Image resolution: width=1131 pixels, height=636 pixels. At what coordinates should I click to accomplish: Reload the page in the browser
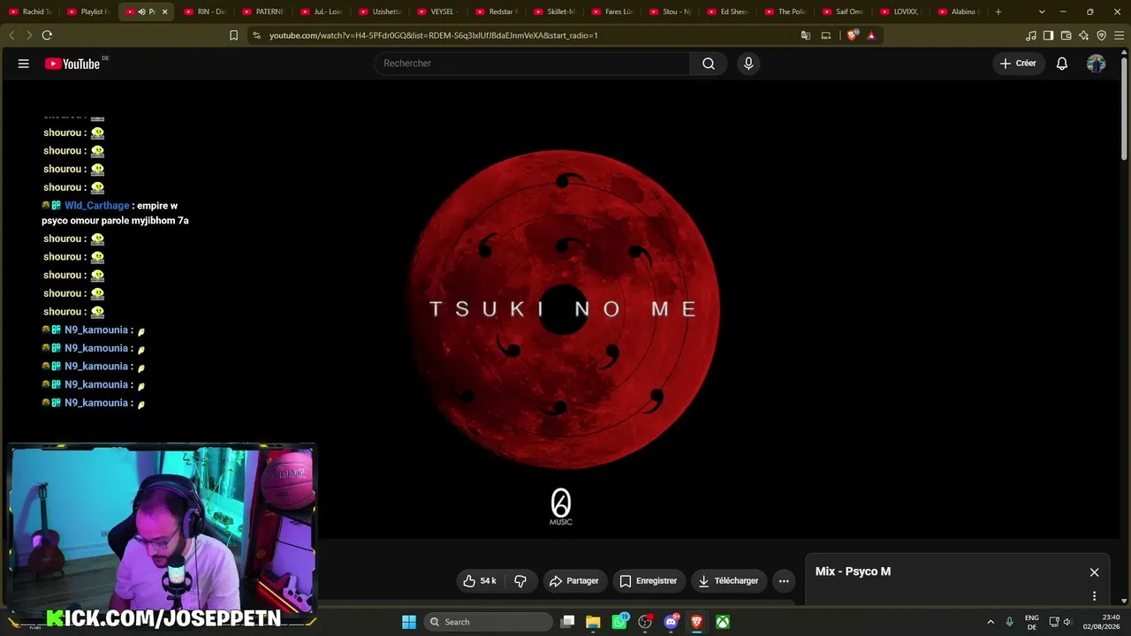(47, 35)
